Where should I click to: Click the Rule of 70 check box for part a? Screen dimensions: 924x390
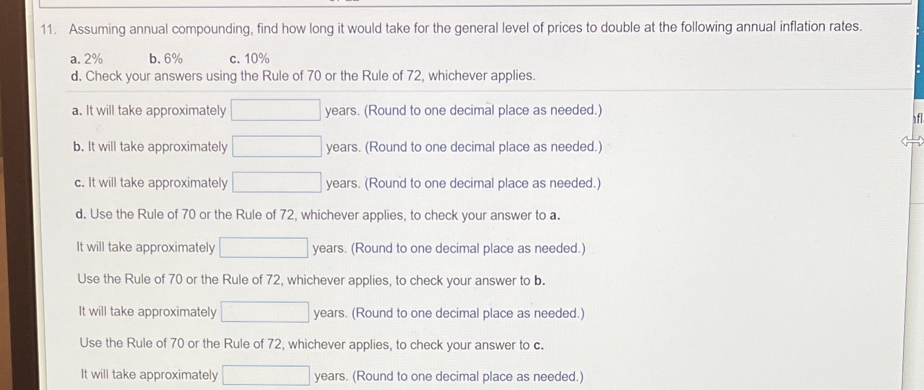[263, 247]
